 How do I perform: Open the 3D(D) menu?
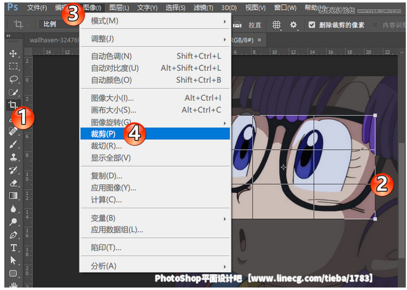(229, 8)
